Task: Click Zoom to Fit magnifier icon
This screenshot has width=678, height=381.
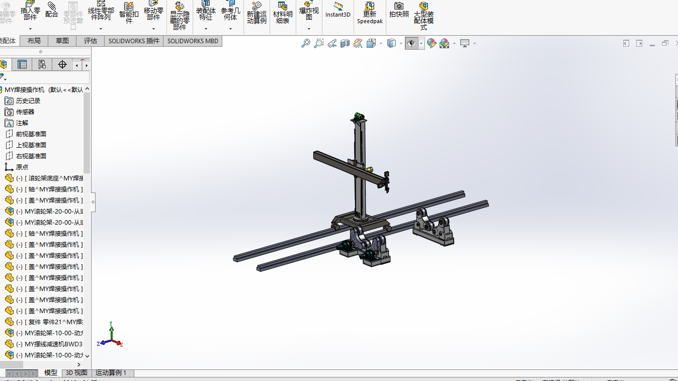Action: pyautogui.click(x=306, y=43)
